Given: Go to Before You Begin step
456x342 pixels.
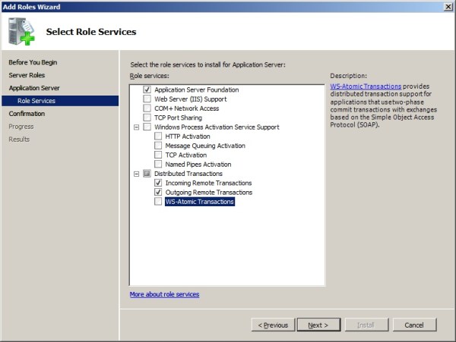Looking at the screenshot, I should [x=33, y=62].
